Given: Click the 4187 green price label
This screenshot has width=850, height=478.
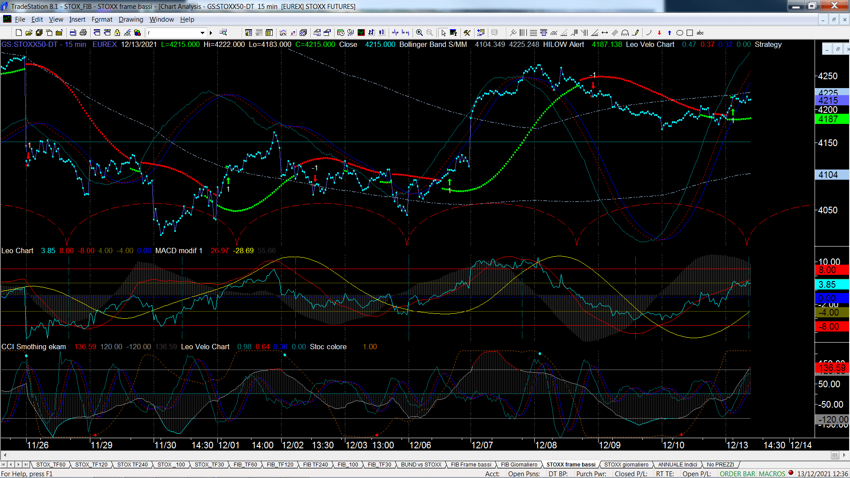Looking at the screenshot, I should click(x=831, y=119).
